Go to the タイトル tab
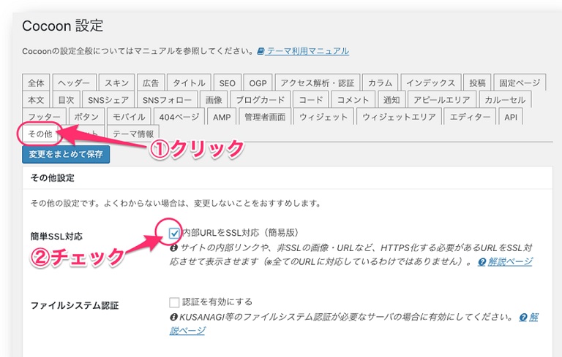Viewport: 562px width, 357px height. [189, 83]
